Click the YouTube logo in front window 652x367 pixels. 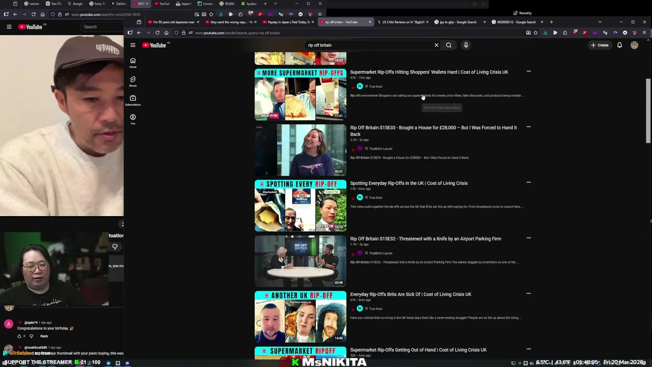tap(154, 45)
